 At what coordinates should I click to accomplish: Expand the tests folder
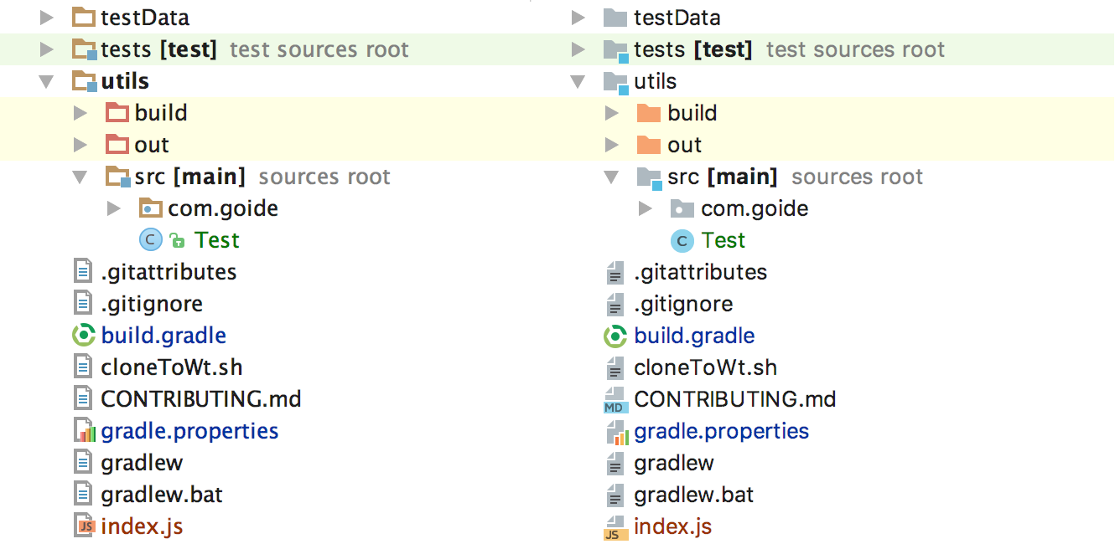(x=48, y=49)
